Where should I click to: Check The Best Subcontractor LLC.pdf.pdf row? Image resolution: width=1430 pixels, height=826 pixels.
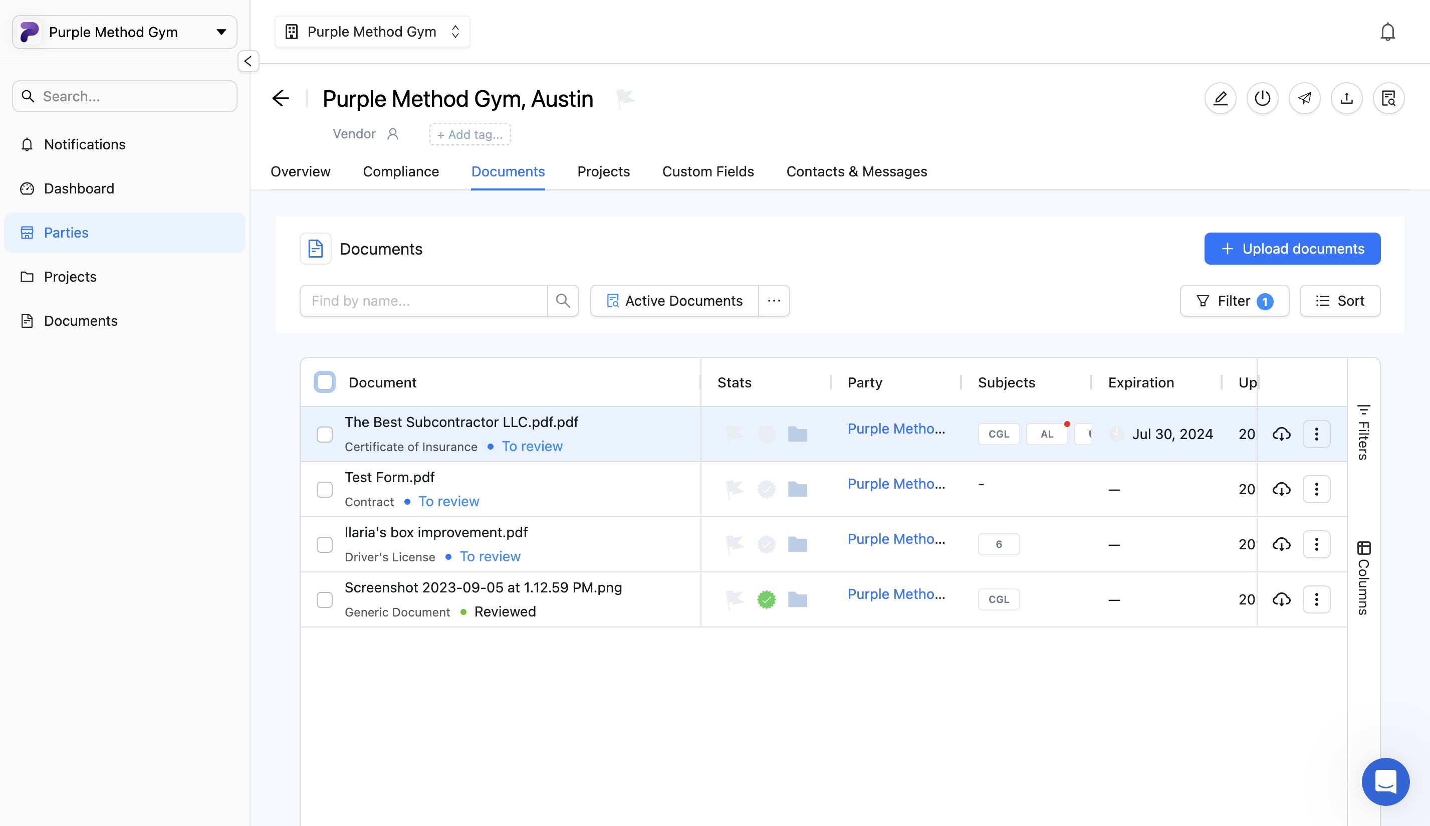[x=324, y=435]
